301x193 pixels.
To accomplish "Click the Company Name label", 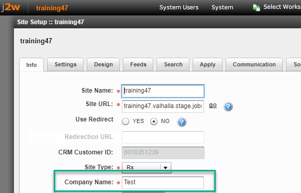I will 89,182.
